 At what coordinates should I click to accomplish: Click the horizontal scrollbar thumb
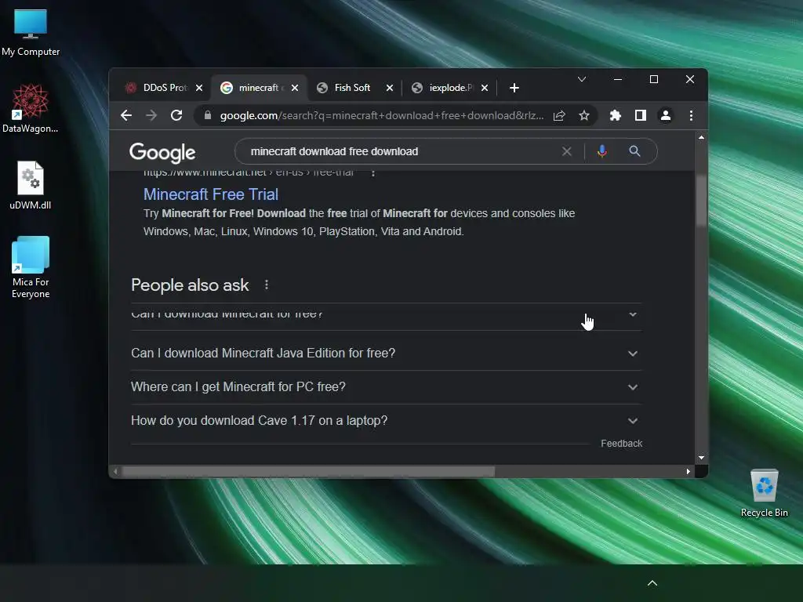click(308, 471)
